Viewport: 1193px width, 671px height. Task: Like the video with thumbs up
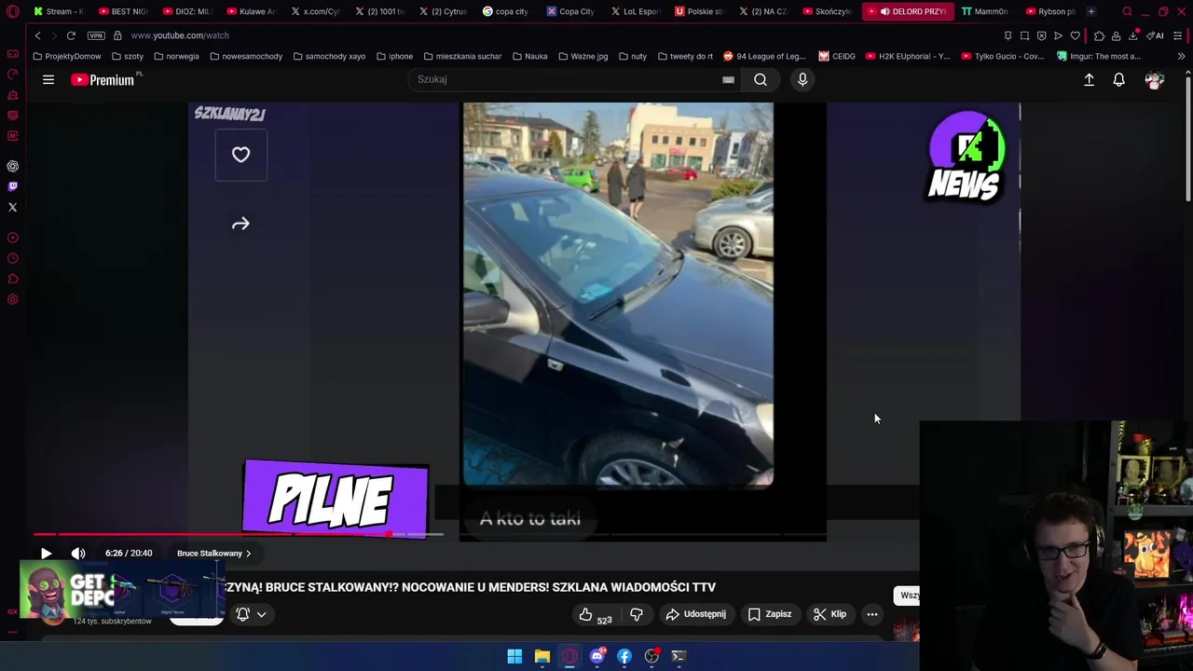(x=585, y=614)
